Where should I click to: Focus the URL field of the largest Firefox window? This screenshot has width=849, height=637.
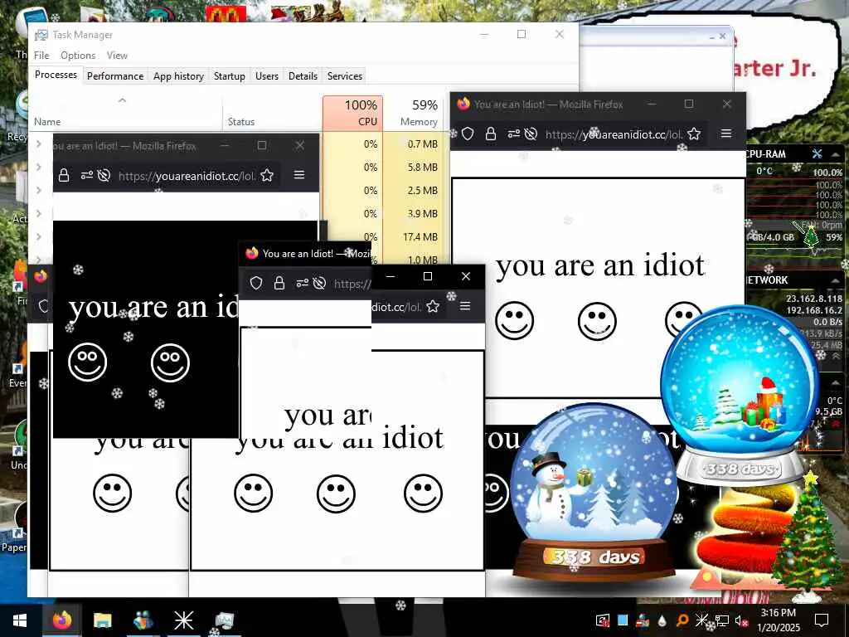click(x=614, y=134)
